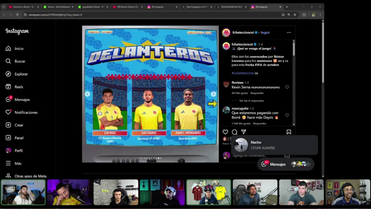Click the comment bubble icon on post
This screenshot has width=371, height=209.
(234, 132)
